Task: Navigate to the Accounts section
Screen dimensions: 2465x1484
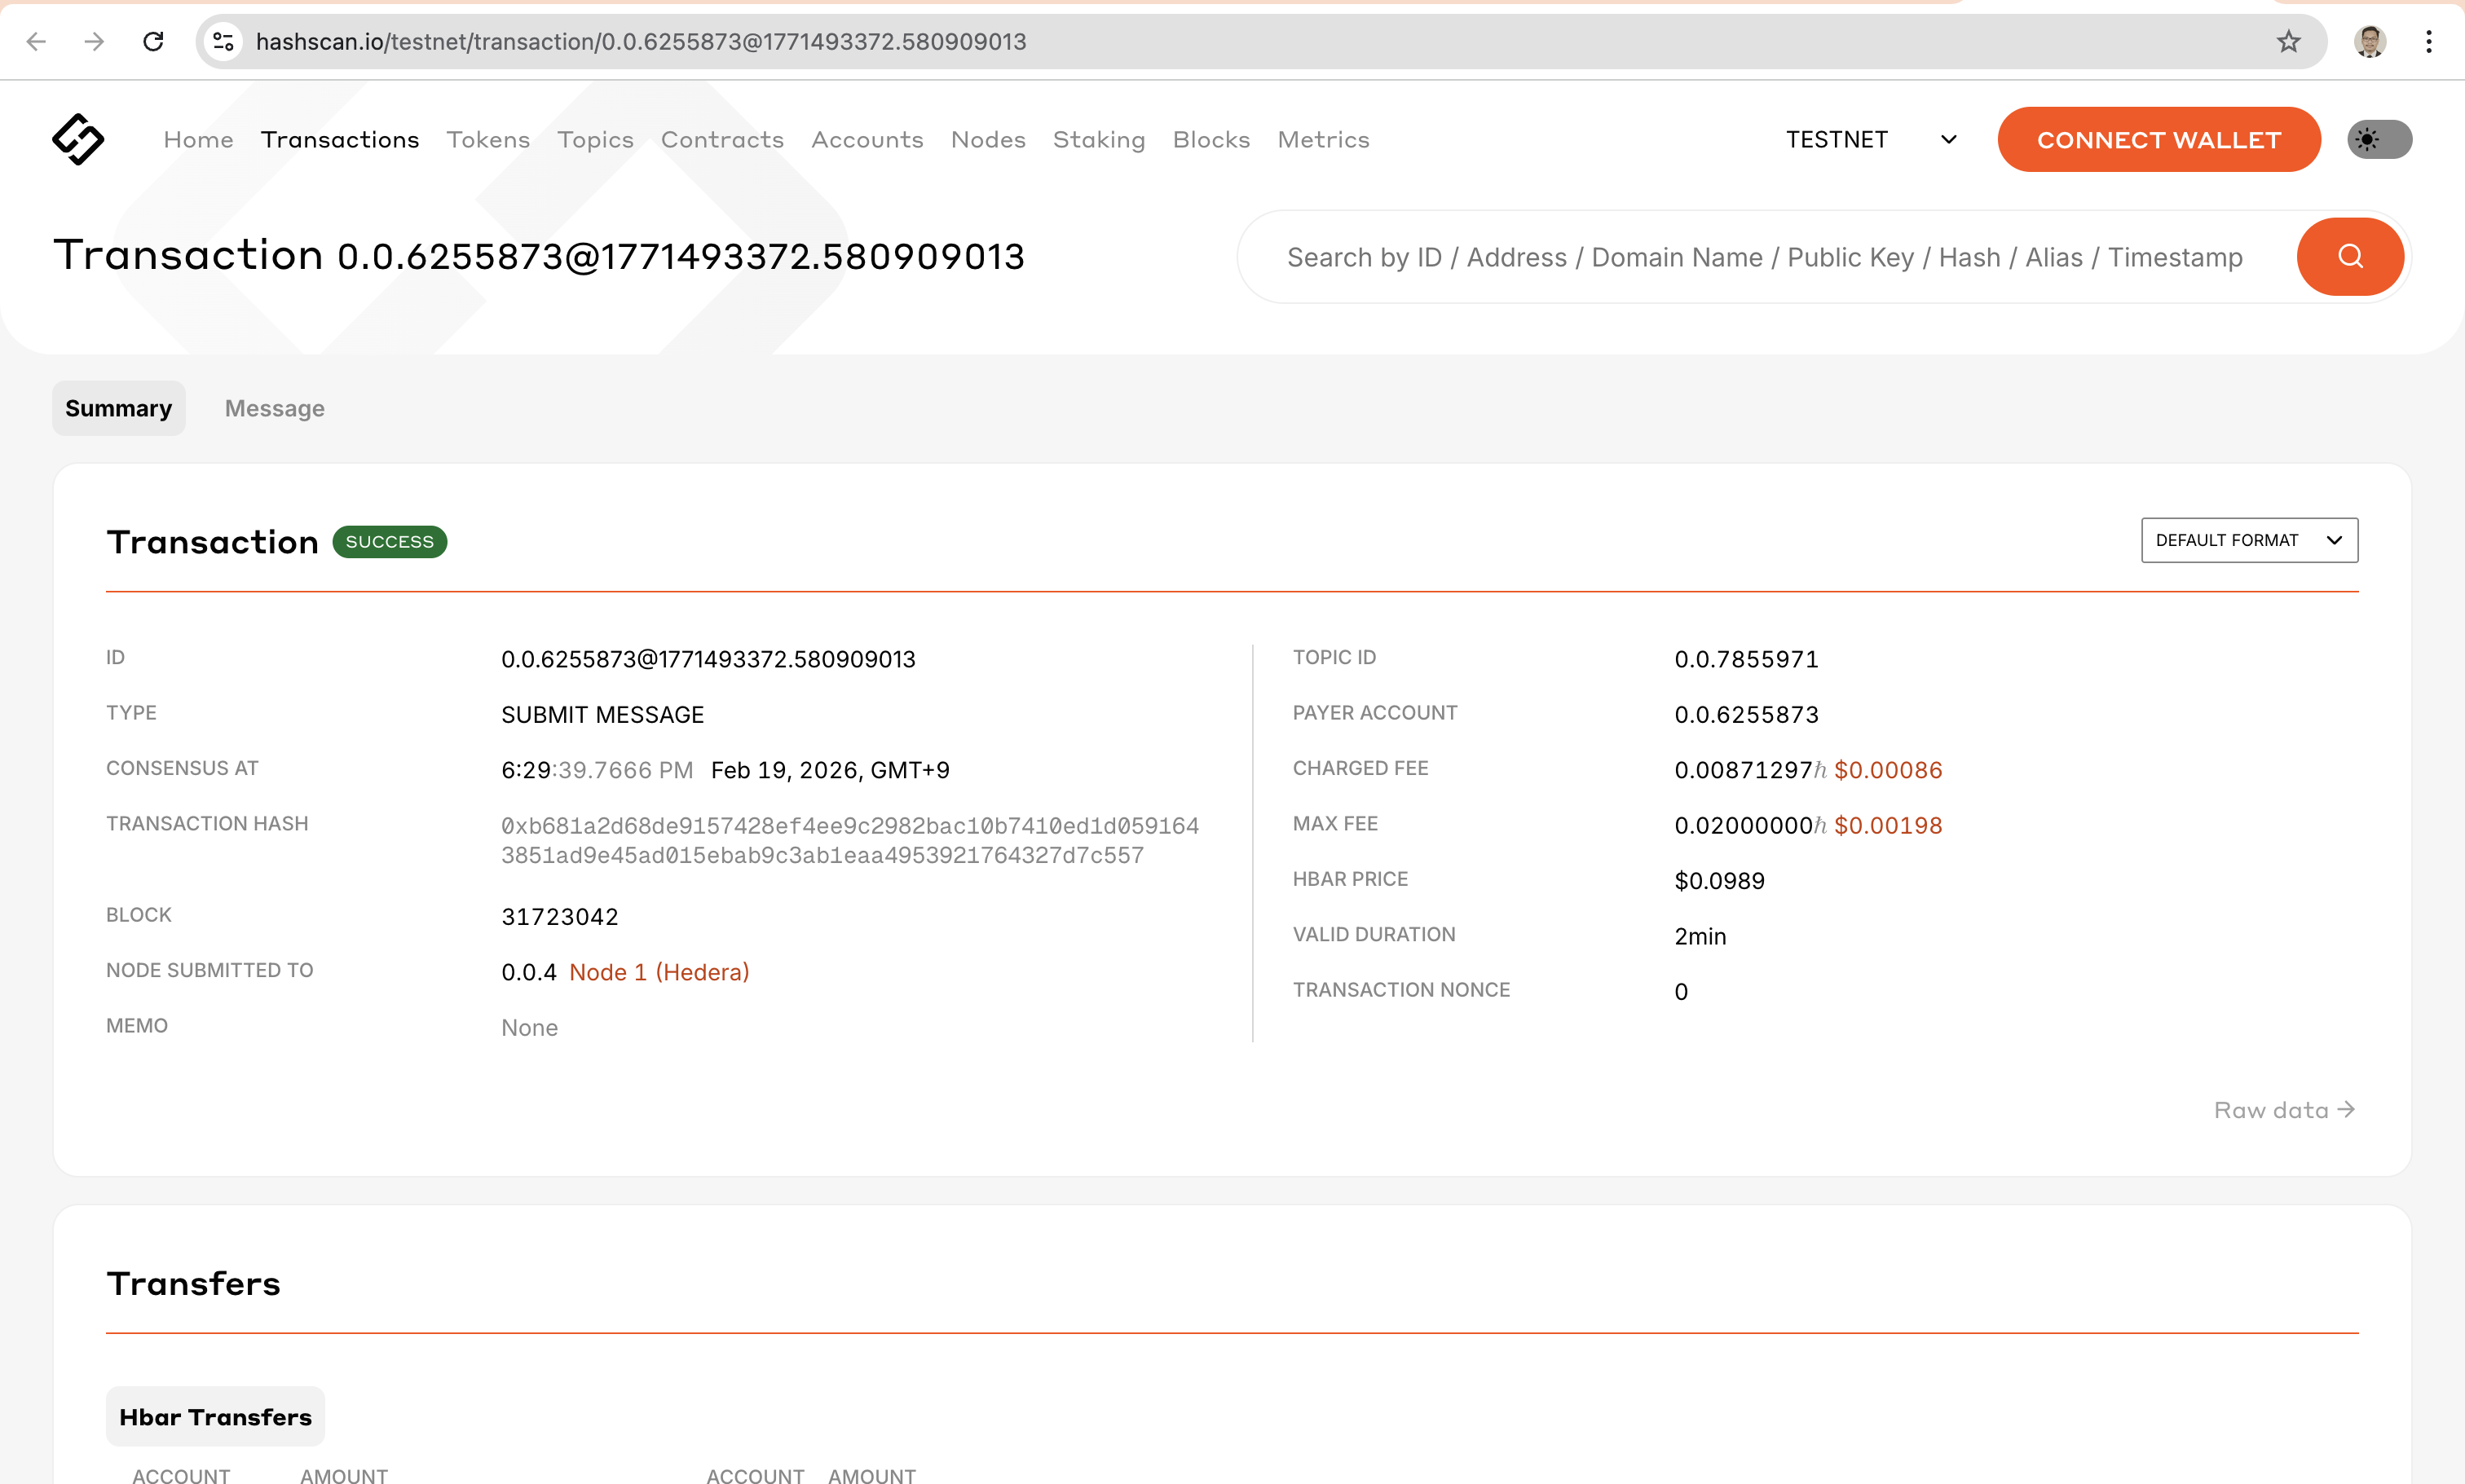Action: click(x=867, y=140)
